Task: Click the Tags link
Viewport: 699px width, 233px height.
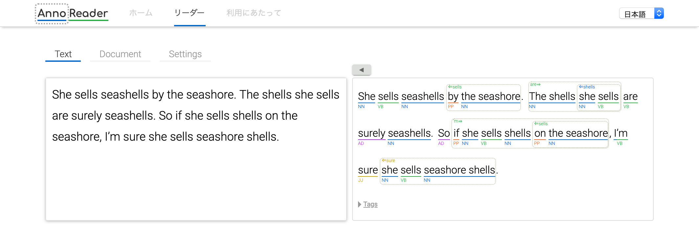Action: click(x=371, y=204)
